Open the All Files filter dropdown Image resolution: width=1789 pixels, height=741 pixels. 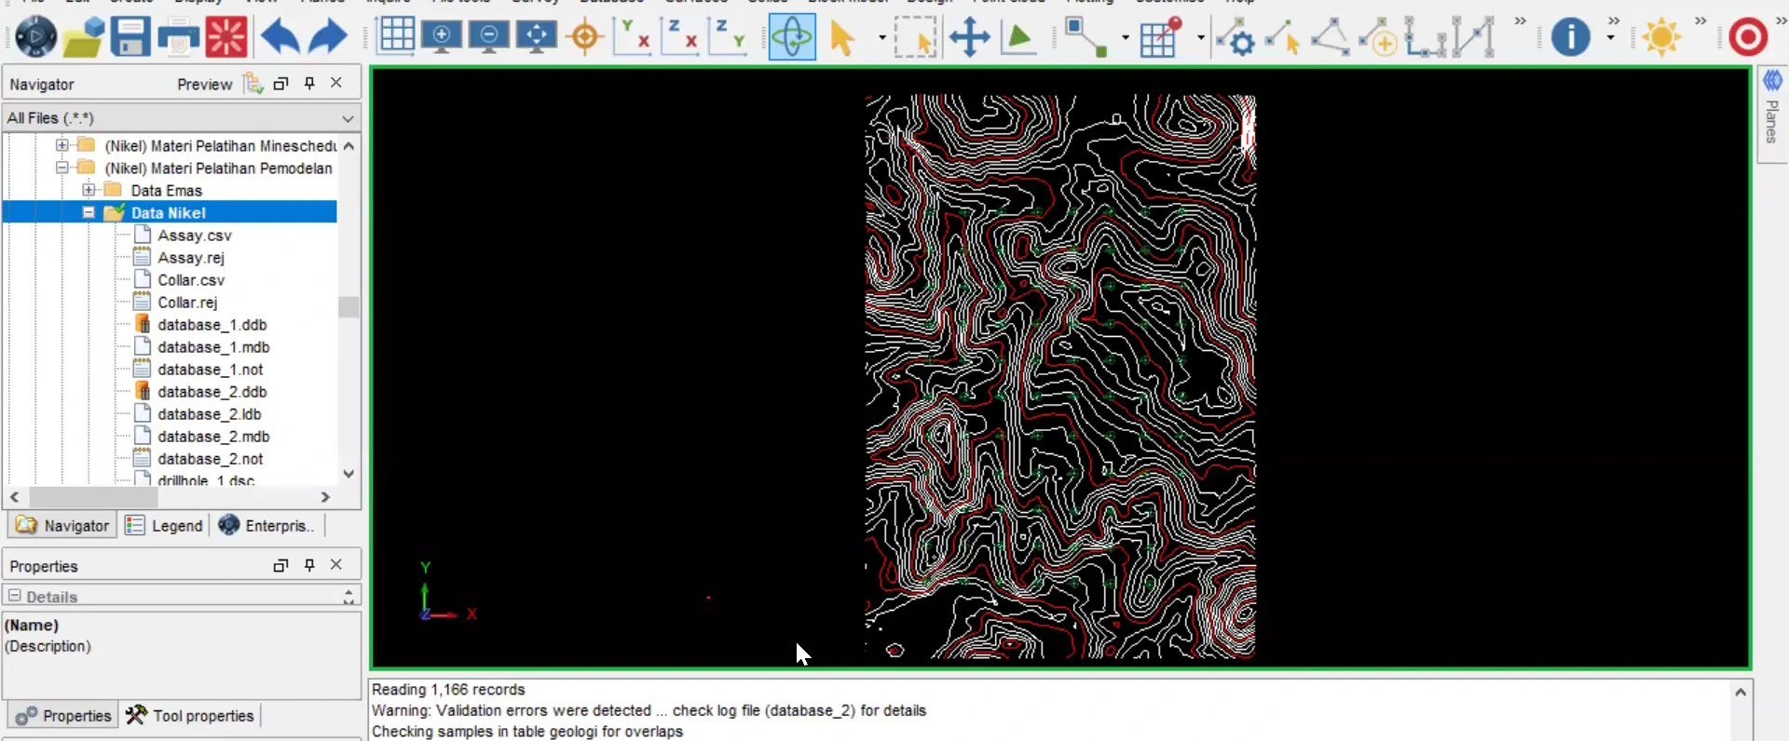pyautogui.click(x=182, y=118)
